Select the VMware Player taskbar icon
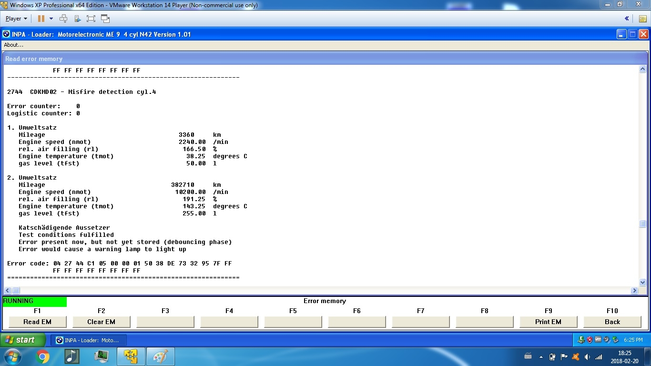Screen dimensions: 651x366 (x=131, y=356)
